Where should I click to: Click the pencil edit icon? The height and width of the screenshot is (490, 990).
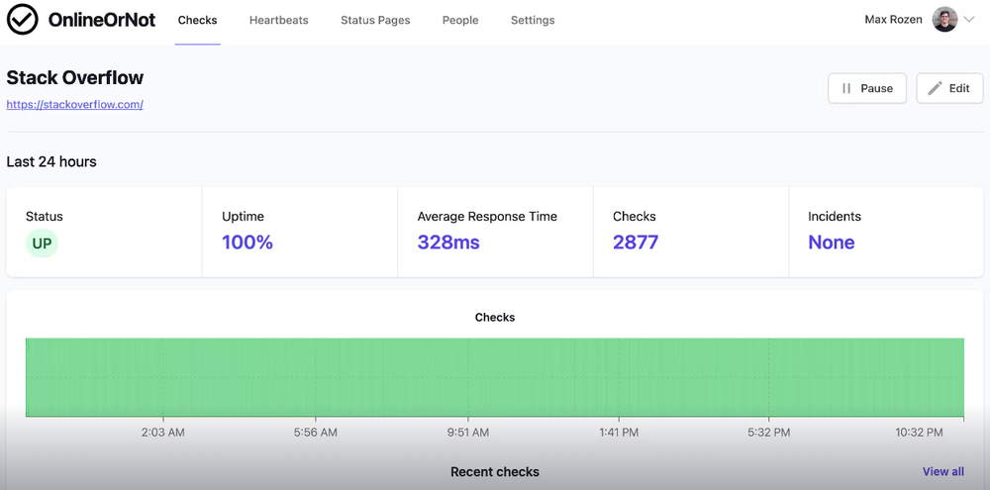(x=935, y=88)
